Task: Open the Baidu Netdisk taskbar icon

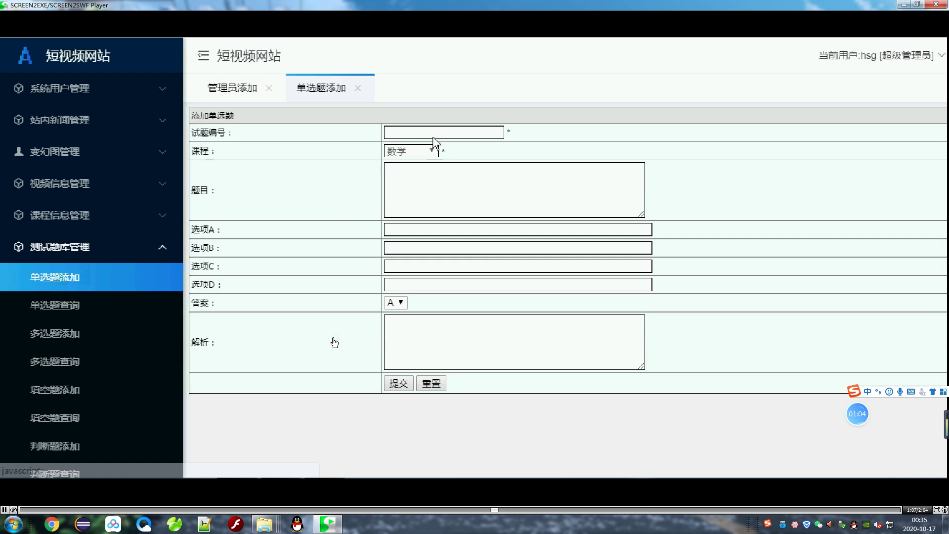Action: point(113,524)
